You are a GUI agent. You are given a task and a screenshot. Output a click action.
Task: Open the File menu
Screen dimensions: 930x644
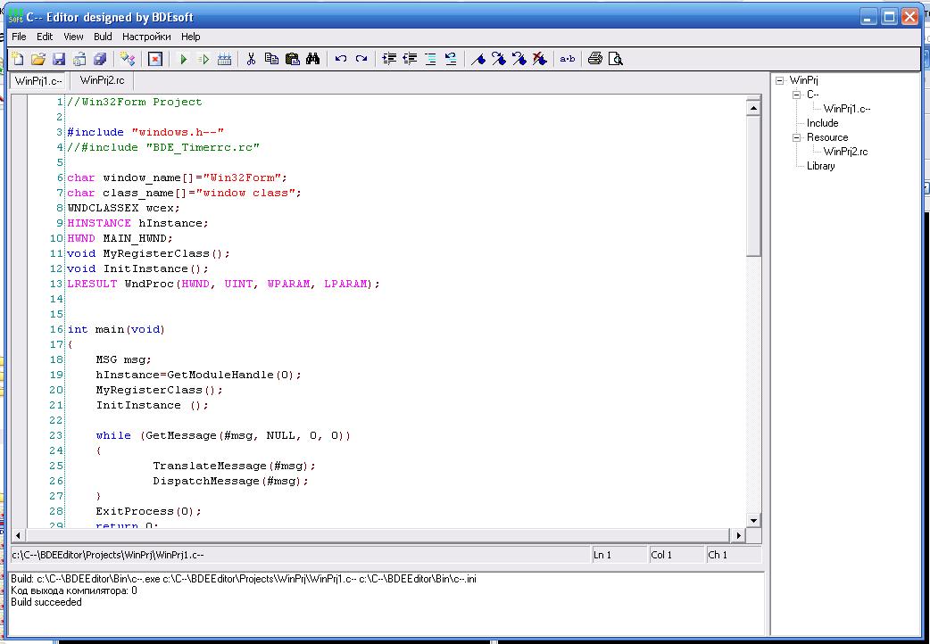point(19,37)
